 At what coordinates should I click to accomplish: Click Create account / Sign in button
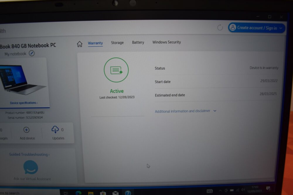(x=257, y=28)
